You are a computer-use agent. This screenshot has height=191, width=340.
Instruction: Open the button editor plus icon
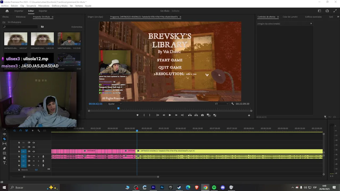coord(249,115)
